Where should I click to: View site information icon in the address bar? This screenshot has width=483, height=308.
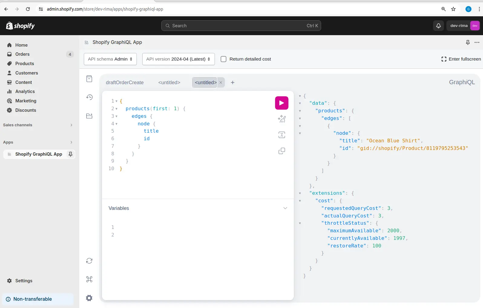(41, 9)
